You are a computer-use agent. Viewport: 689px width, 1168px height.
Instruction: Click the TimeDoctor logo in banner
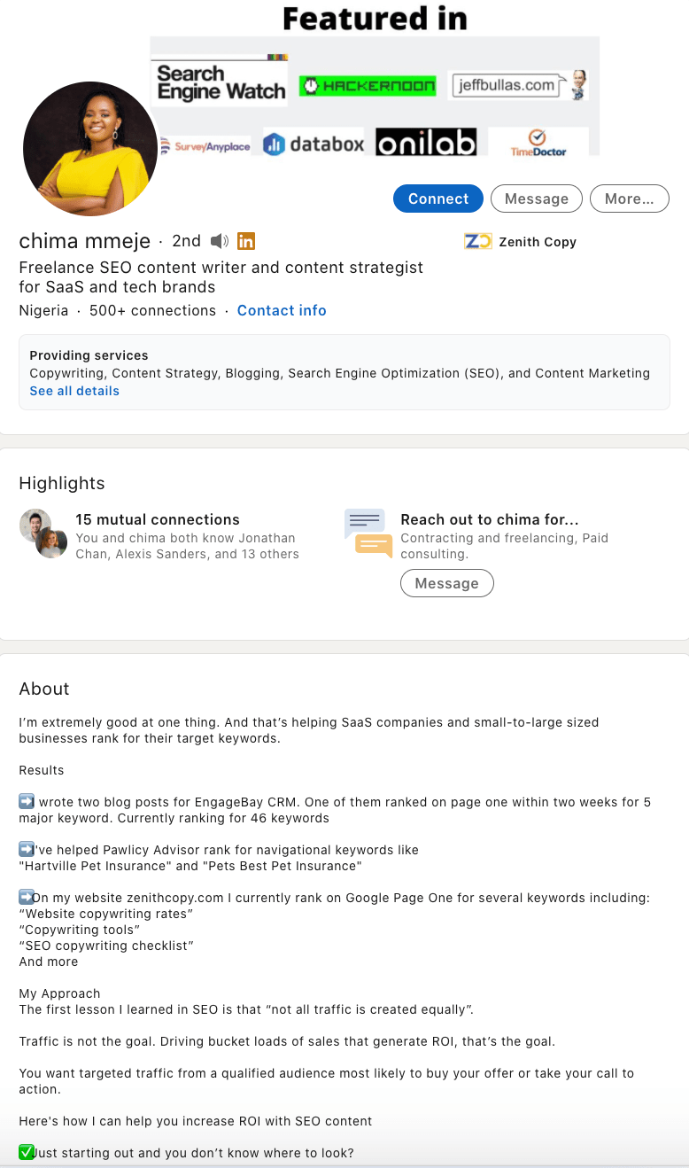(538, 143)
